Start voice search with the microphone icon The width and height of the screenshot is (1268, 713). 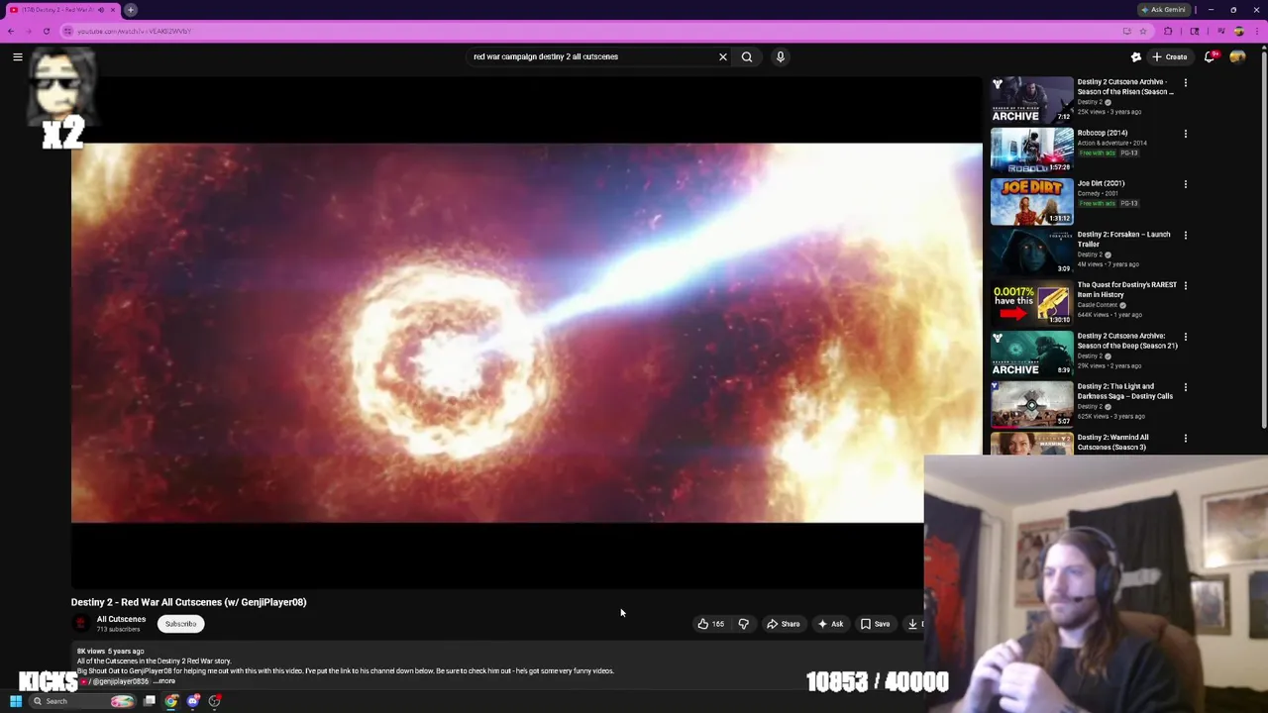(x=781, y=56)
